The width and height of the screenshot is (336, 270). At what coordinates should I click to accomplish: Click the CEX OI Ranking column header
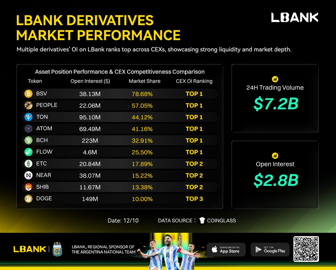pyautogui.click(x=194, y=81)
